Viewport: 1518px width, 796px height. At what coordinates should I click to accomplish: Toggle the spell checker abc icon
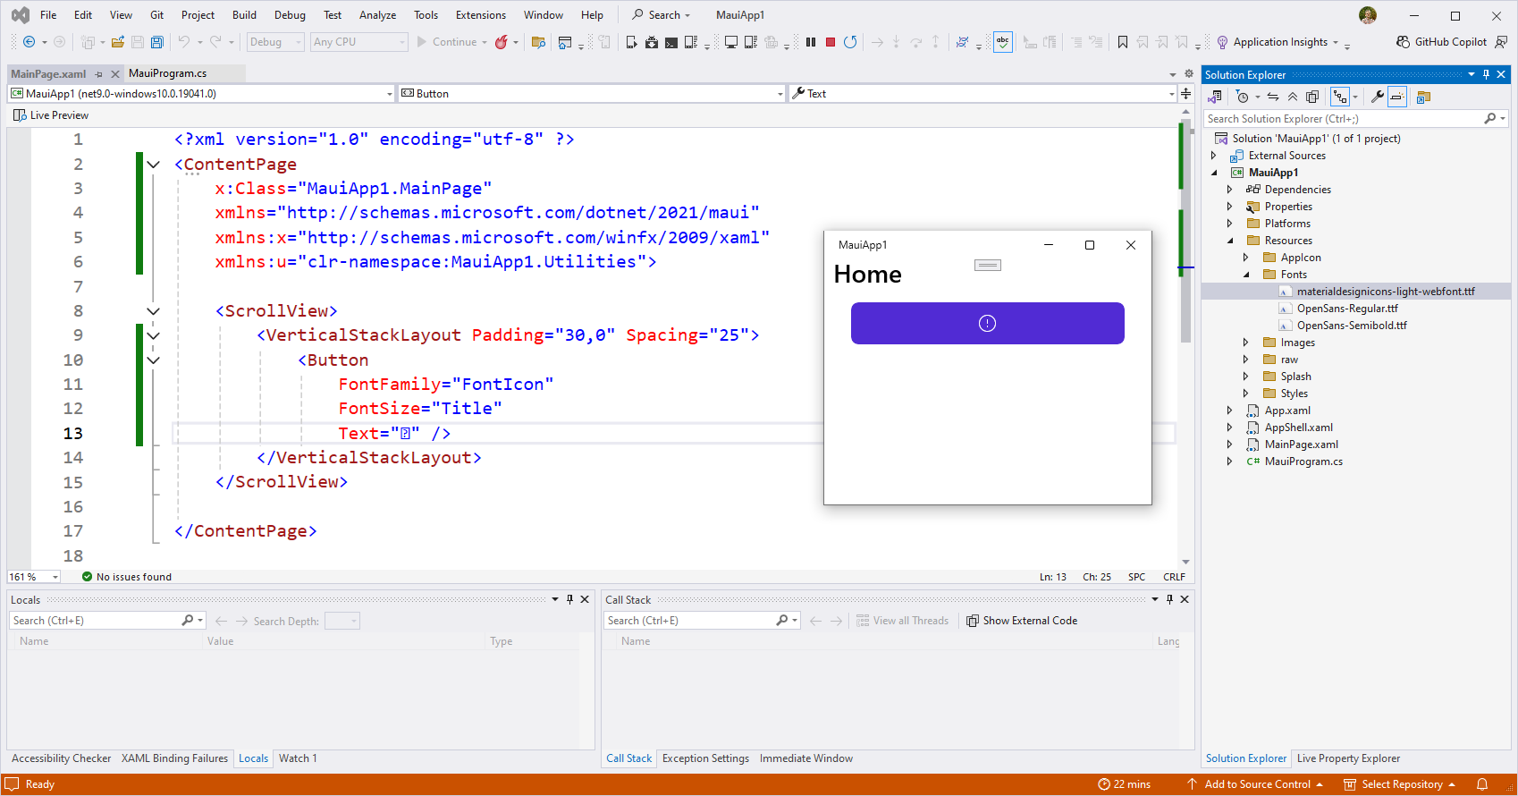pyautogui.click(x=1003, y=42)
